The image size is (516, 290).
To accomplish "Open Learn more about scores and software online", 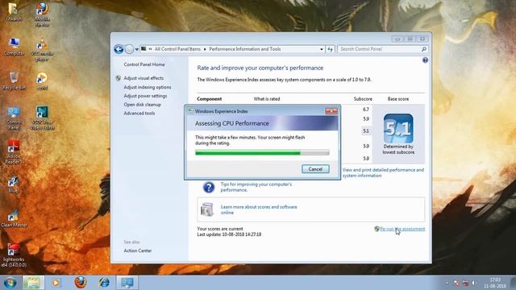I will (x=259, y=209).
